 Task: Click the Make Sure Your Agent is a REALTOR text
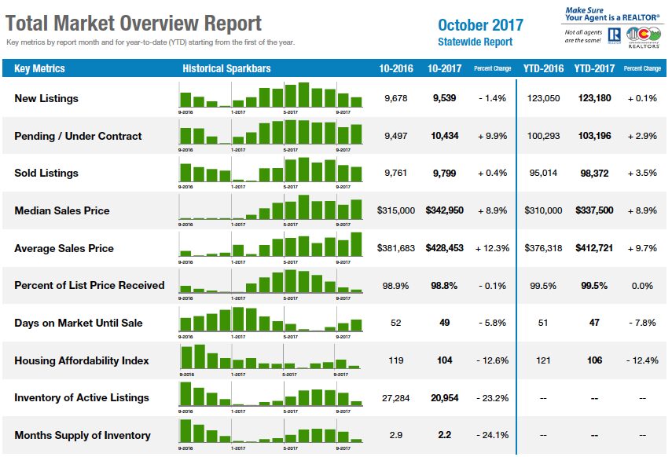pyautogui.click(x=612, y=13)
